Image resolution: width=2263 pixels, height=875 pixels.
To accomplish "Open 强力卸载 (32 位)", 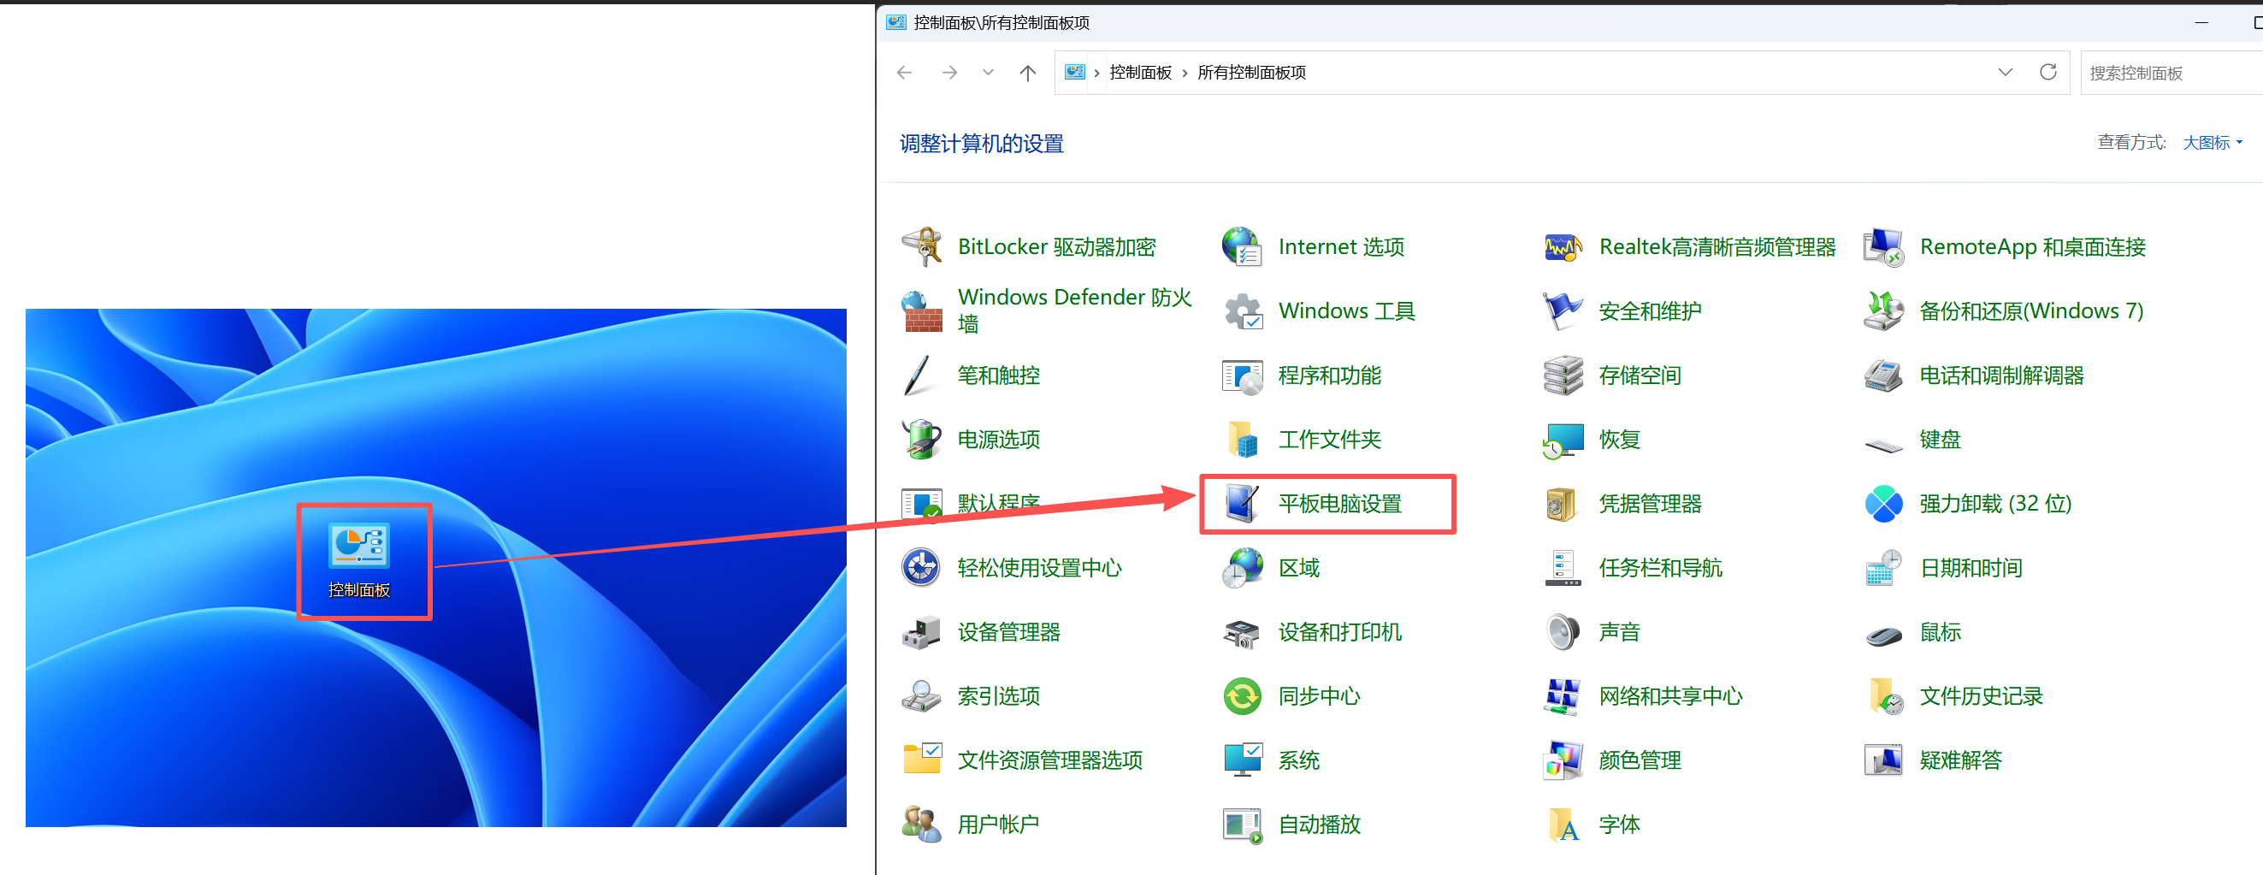I will (1995, 504).
